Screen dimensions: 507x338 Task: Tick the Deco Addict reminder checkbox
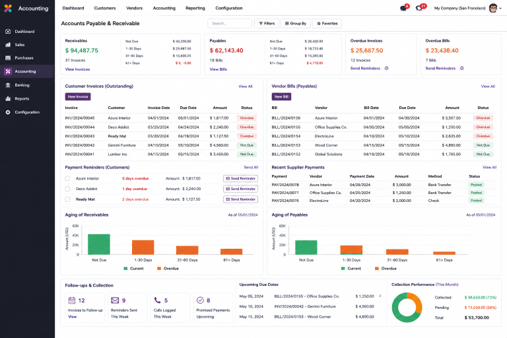(x=67, y=189)
